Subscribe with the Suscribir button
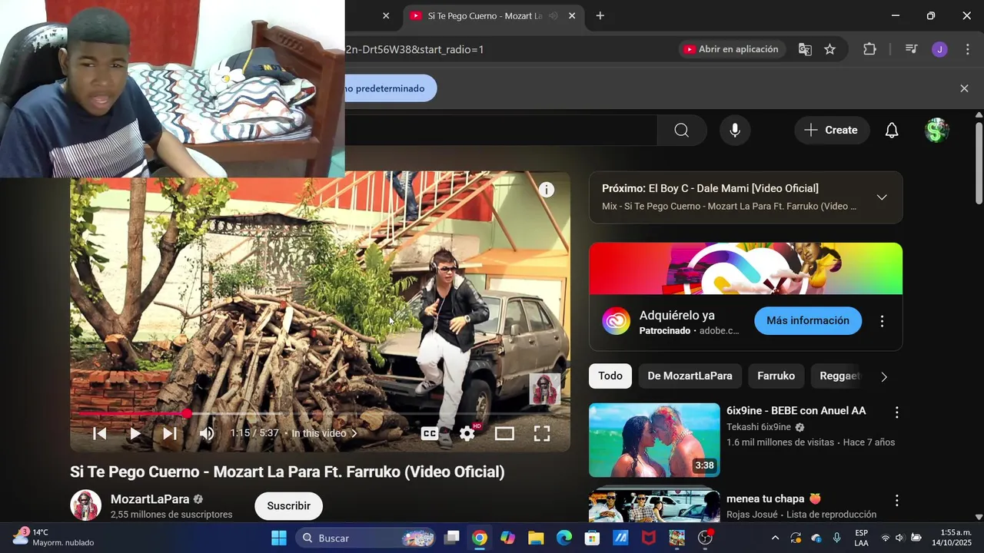The image size is (984, 553). click(x=288, y=506)
